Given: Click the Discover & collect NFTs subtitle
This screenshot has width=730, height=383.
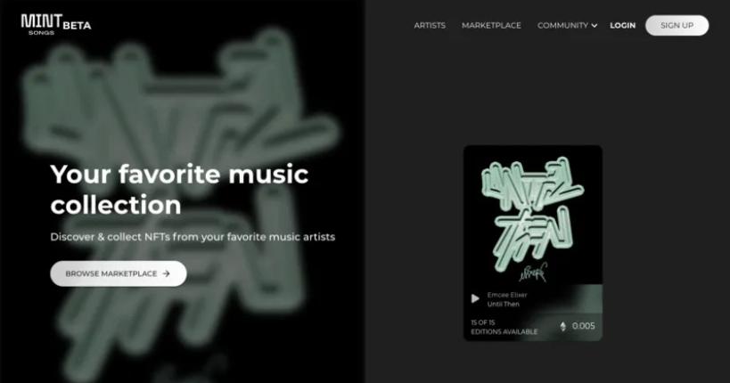Looking at the screenshot, I should (x=193, y=237).
